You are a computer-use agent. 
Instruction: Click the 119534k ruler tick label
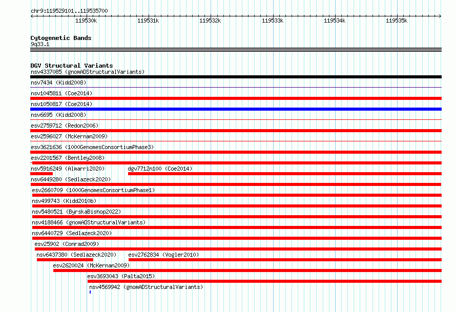pos(335,20)
